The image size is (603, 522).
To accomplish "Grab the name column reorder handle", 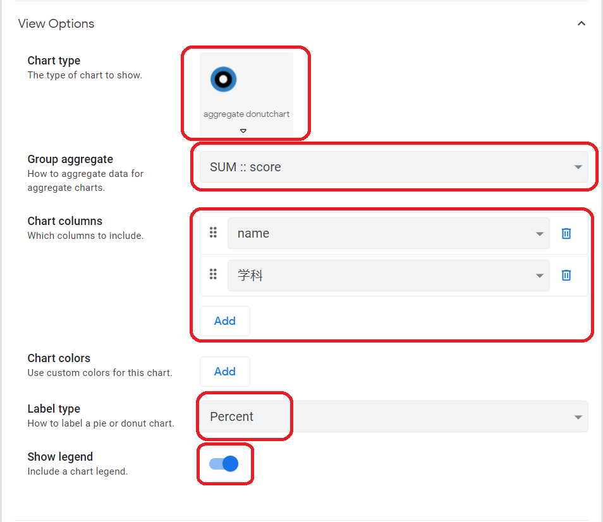I will click(x=213, y=232).
